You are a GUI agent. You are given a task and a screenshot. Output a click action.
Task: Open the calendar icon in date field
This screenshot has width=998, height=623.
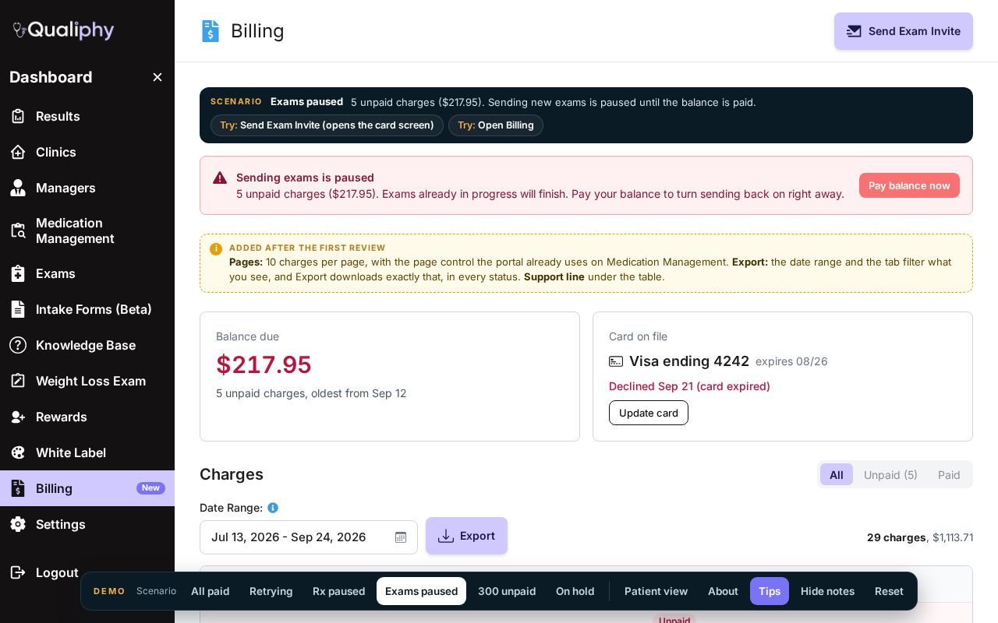coord(401,537)
